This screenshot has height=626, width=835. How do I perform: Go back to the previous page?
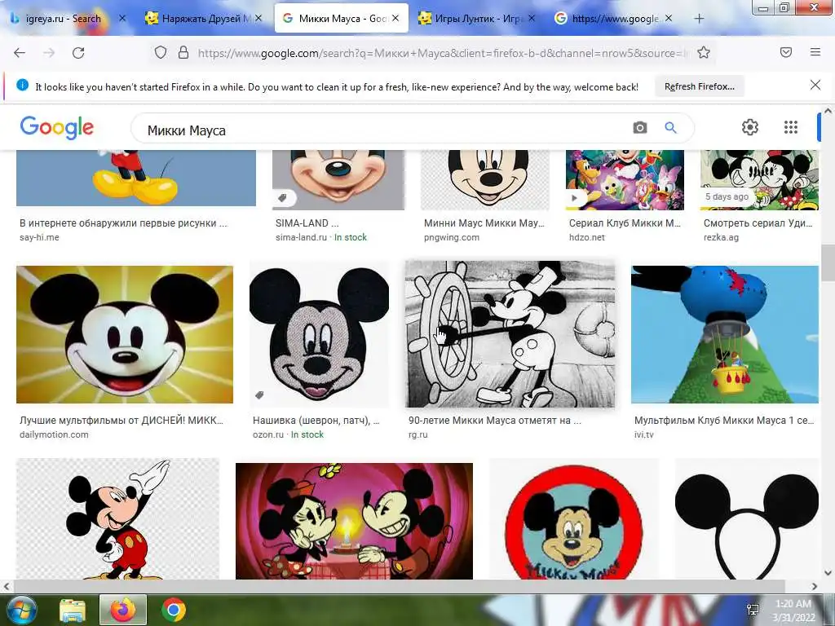(x=20, y=52)
